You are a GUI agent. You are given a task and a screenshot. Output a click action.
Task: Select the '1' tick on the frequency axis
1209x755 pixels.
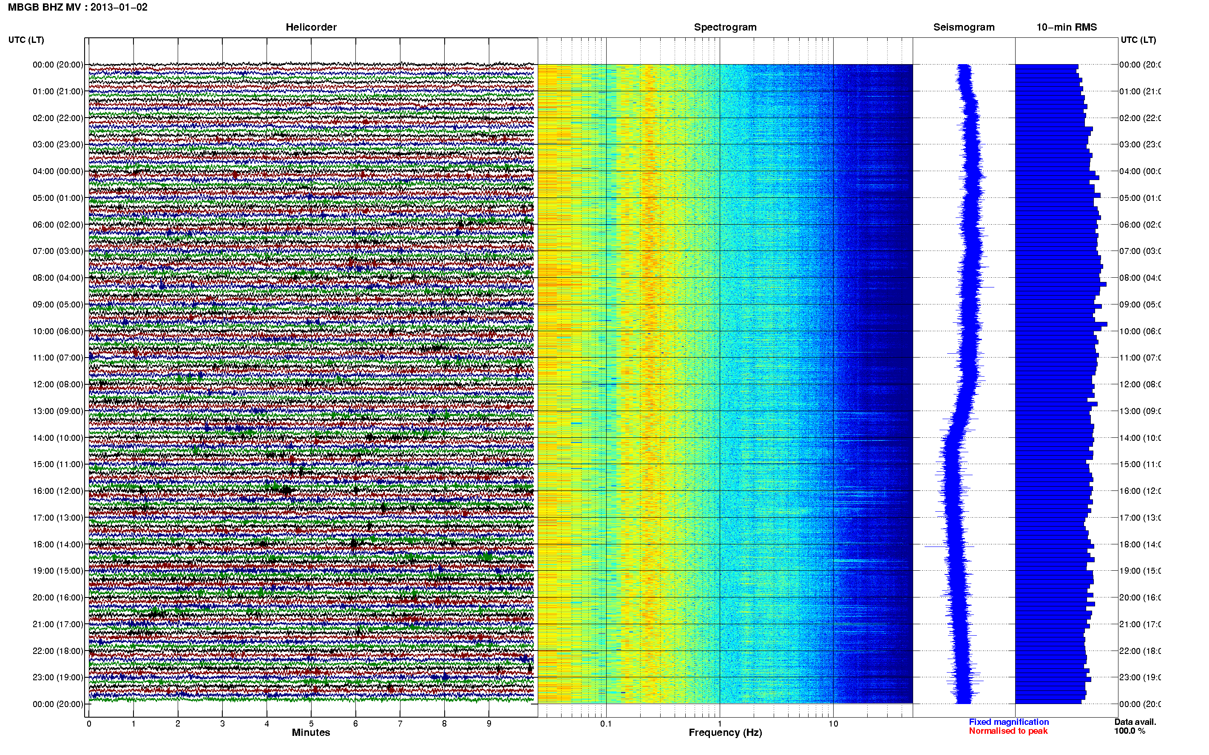720,724
